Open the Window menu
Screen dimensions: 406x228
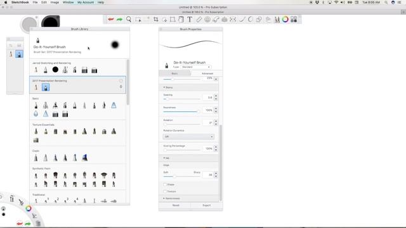tap(68, 3)
